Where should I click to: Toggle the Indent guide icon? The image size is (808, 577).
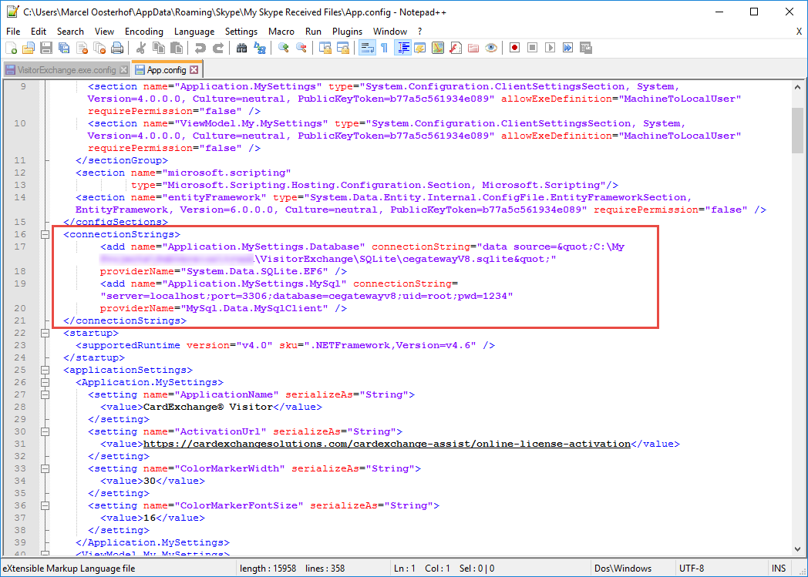402,49
